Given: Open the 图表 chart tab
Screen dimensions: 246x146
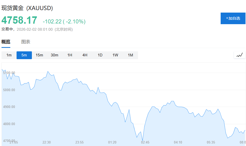Looking at the screenshot, I should pos(26,42).
